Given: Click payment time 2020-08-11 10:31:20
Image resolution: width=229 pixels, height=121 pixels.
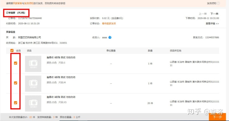Looking at the screenshot, I should [29, 23].
